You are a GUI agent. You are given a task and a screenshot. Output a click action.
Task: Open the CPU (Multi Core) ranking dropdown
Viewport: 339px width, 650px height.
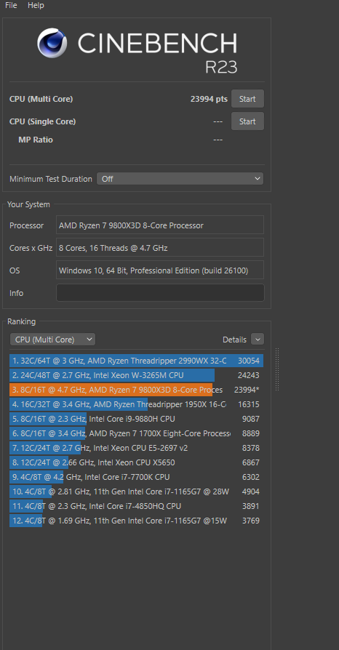point(52,340)
